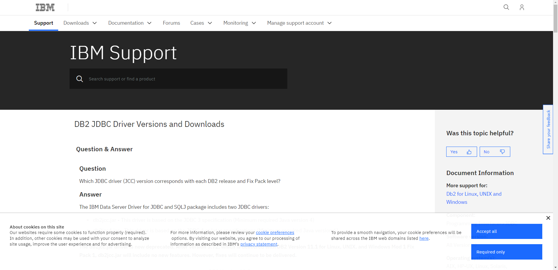Expand Downloads menu chevron
This screenshot has height=270, width=558.
(x=95, y=23)
